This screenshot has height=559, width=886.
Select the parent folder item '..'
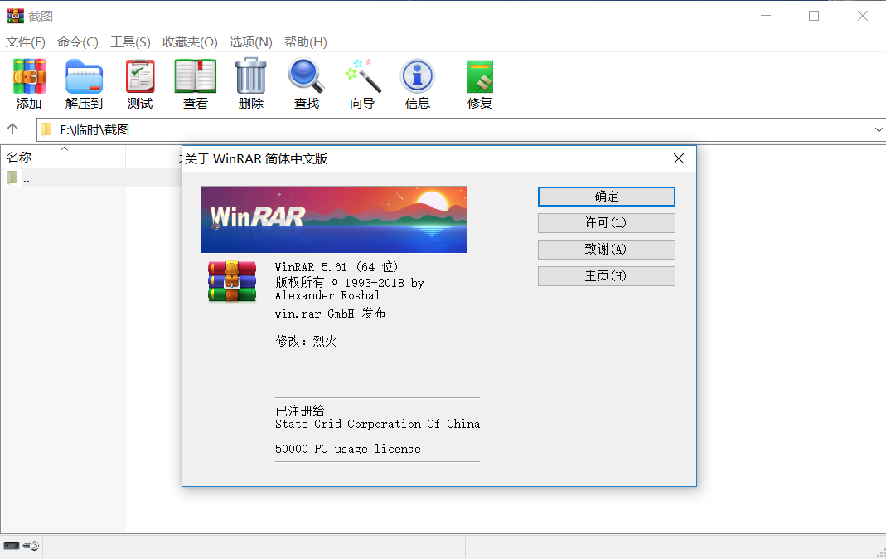click(x=26, y=177)
